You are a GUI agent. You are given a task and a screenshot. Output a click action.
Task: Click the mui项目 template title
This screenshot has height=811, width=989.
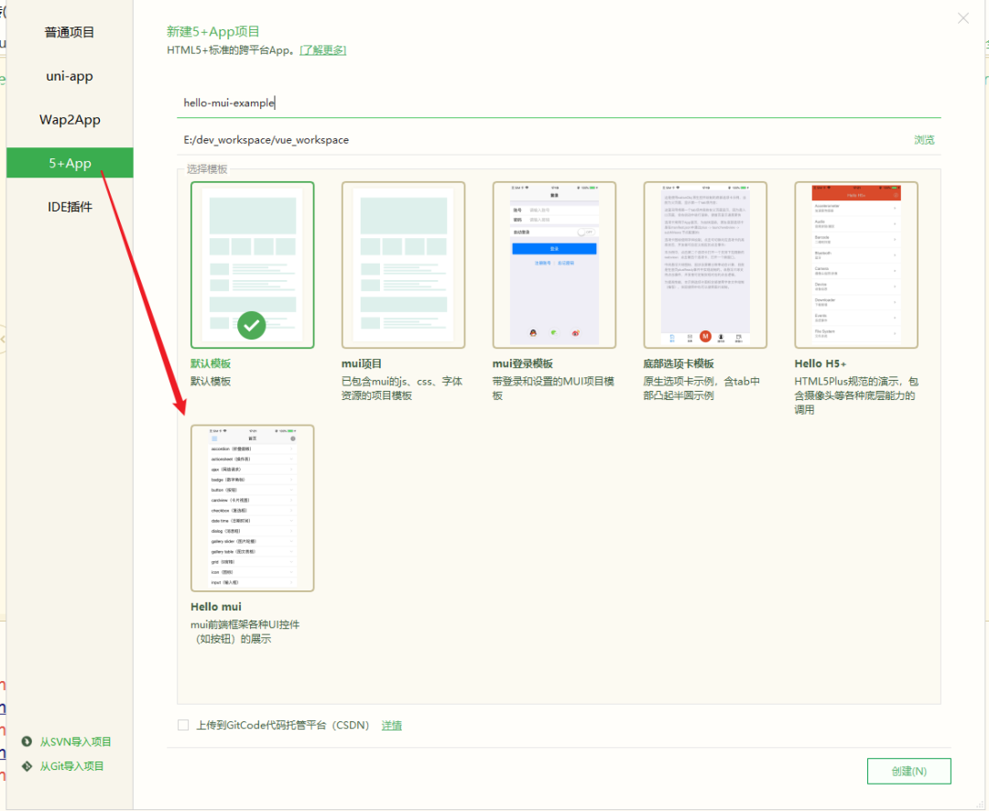(362, 363)
